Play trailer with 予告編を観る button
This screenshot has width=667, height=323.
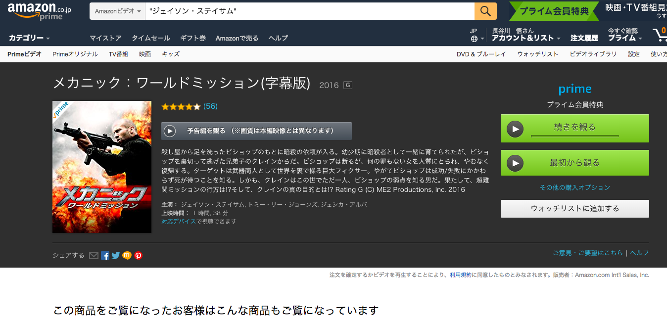coord(256,131)
